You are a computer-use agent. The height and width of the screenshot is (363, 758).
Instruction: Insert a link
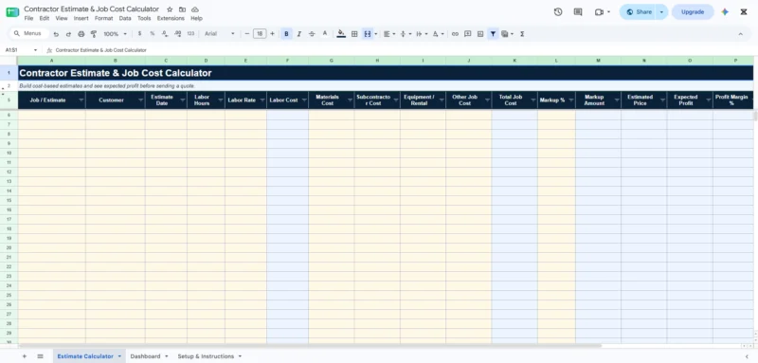pos(455,34)
